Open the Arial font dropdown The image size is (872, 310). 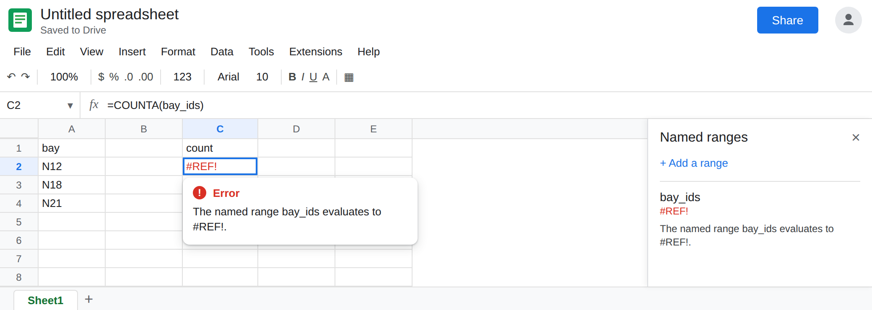tap(228, 77)
